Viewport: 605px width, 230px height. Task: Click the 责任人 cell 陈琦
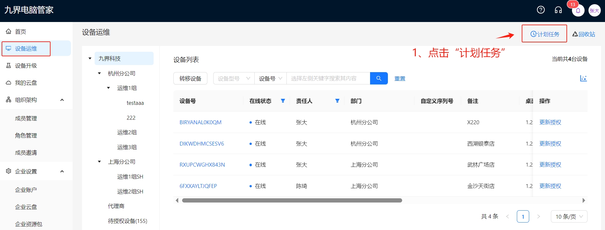click(301, 186)
